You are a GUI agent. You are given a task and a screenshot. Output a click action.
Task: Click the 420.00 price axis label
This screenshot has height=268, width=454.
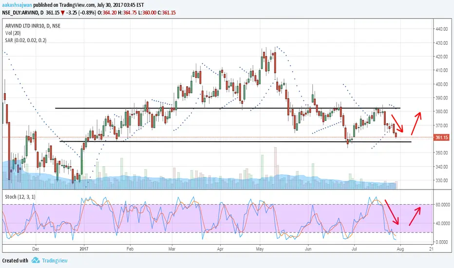(442, 57)
